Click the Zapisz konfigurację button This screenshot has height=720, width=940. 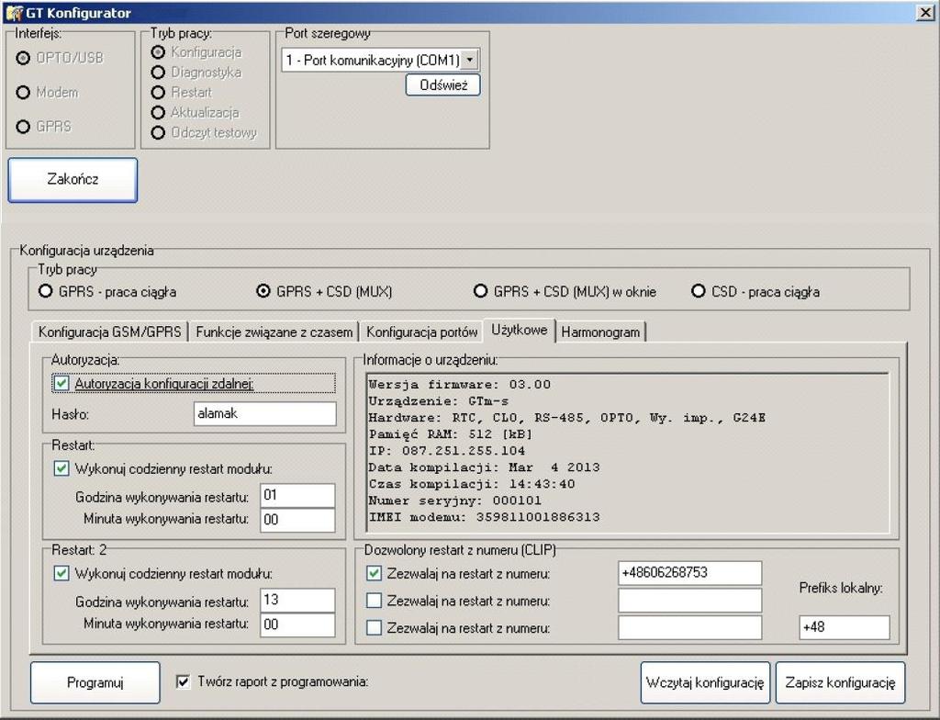pos(841,682)
